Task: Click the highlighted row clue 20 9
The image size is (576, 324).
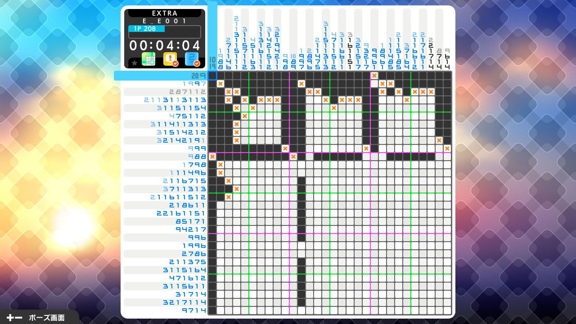Action: tap(198, 76)
